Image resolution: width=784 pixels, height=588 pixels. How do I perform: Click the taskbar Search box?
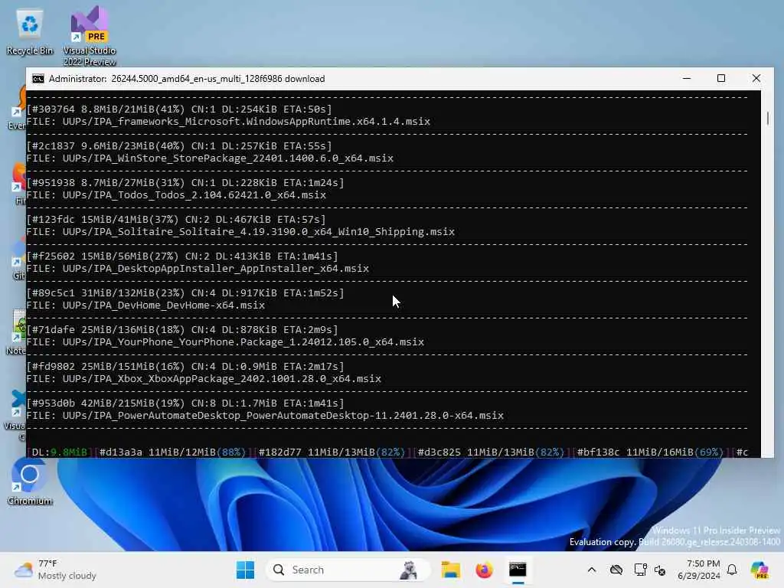coord(348,570)
